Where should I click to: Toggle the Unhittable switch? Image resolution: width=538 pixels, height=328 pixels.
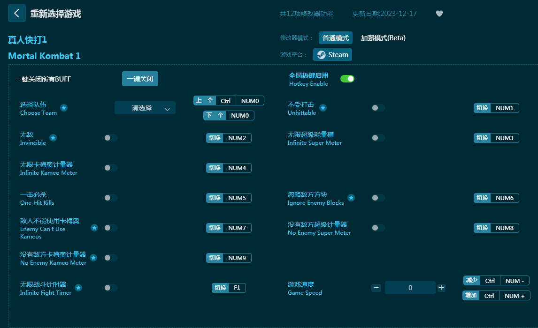click(378, 108)
